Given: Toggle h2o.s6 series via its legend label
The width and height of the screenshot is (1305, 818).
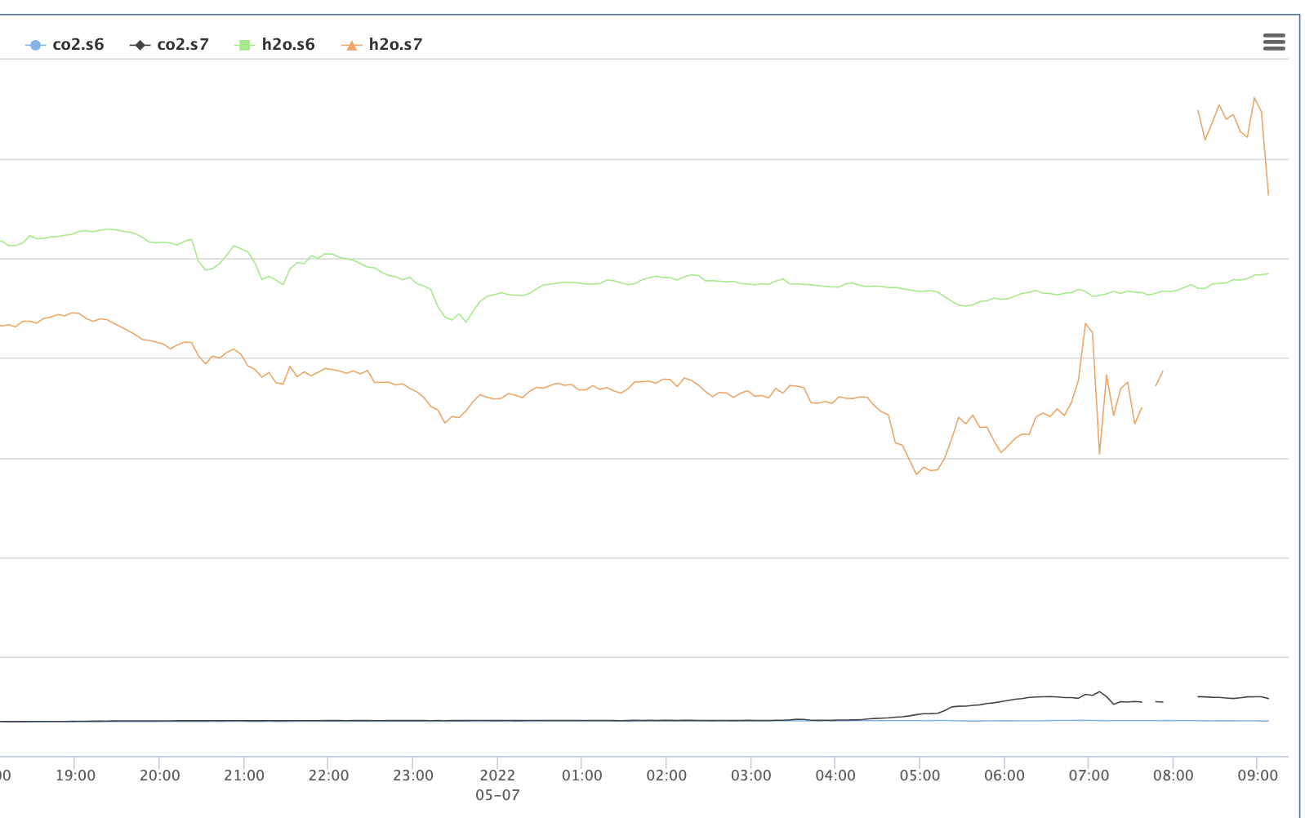Looking at the screenshot, I should pos(287,45).
